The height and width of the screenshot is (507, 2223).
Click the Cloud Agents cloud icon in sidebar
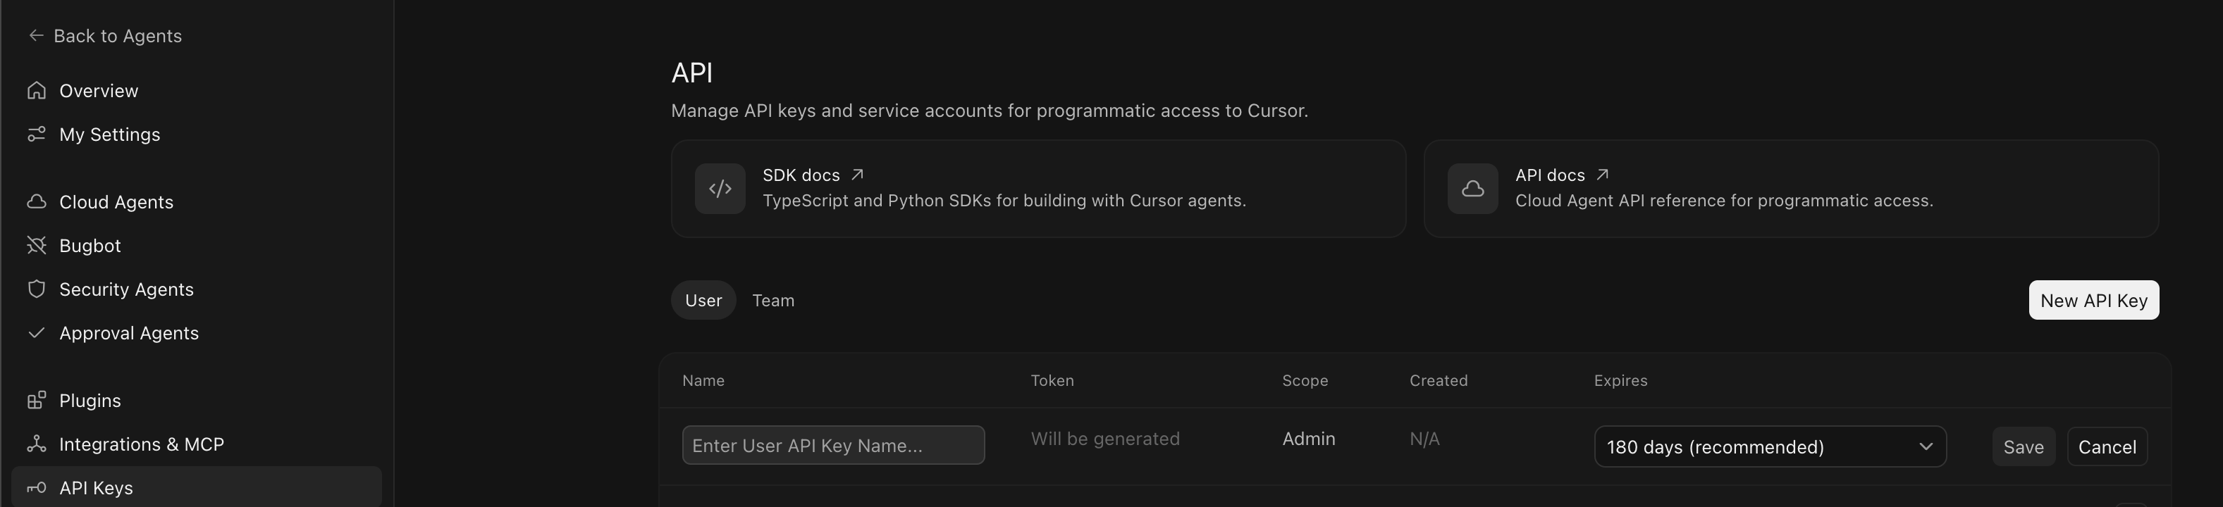pyautogui.click(x=36, y=202)
